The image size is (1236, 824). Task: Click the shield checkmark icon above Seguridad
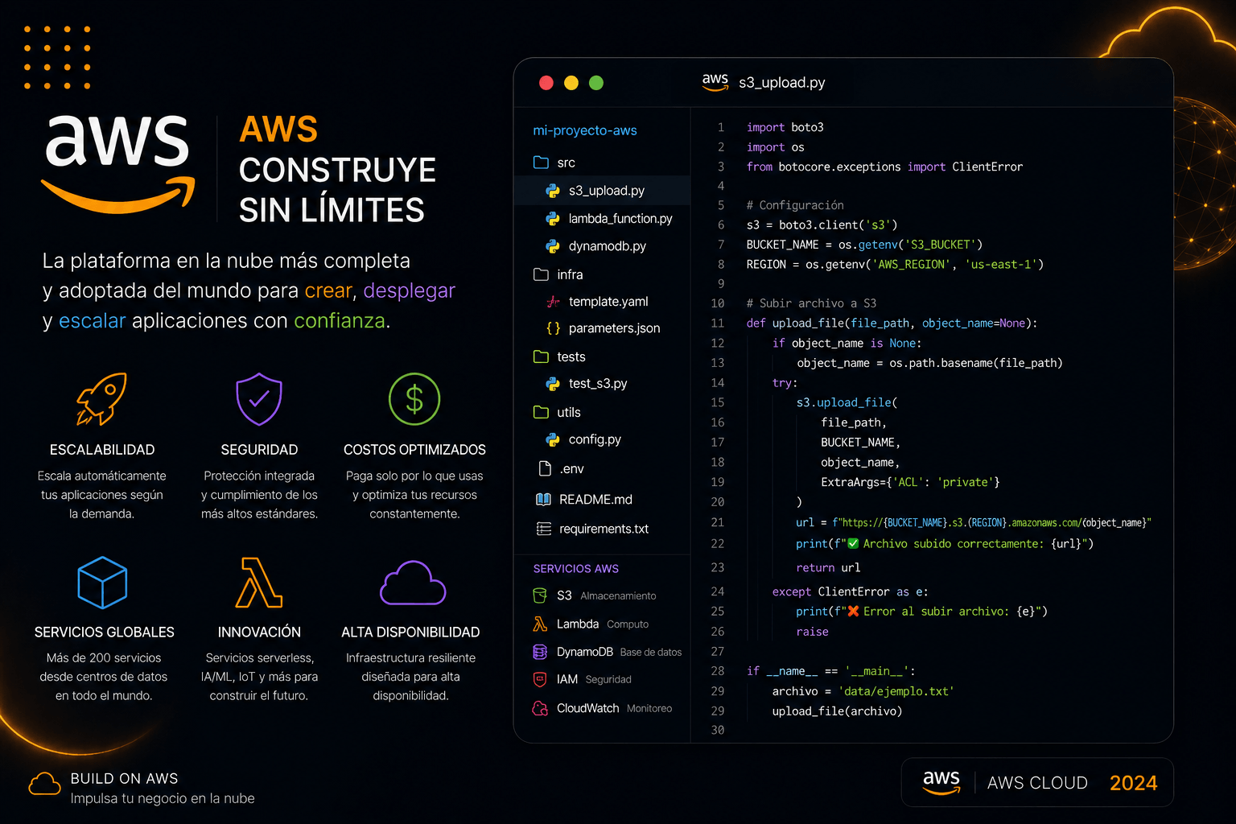[258, 398]
